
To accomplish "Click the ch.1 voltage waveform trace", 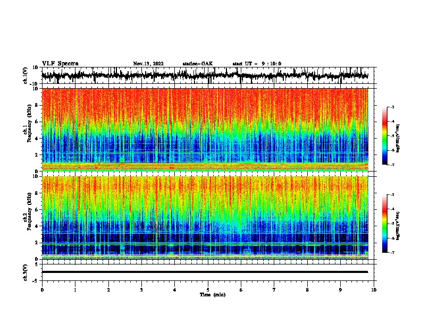I will point(205,75).
